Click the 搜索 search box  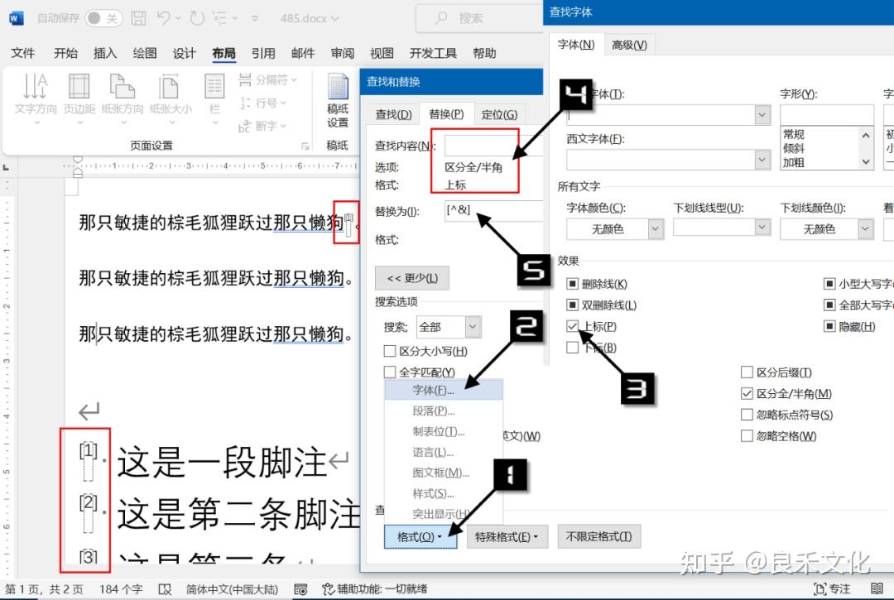coord(479,18)
